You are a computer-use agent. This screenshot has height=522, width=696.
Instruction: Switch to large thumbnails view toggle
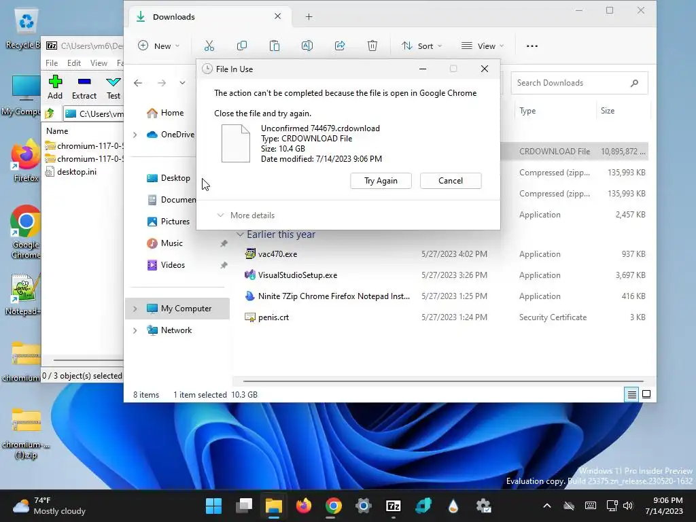click(646, 394)
